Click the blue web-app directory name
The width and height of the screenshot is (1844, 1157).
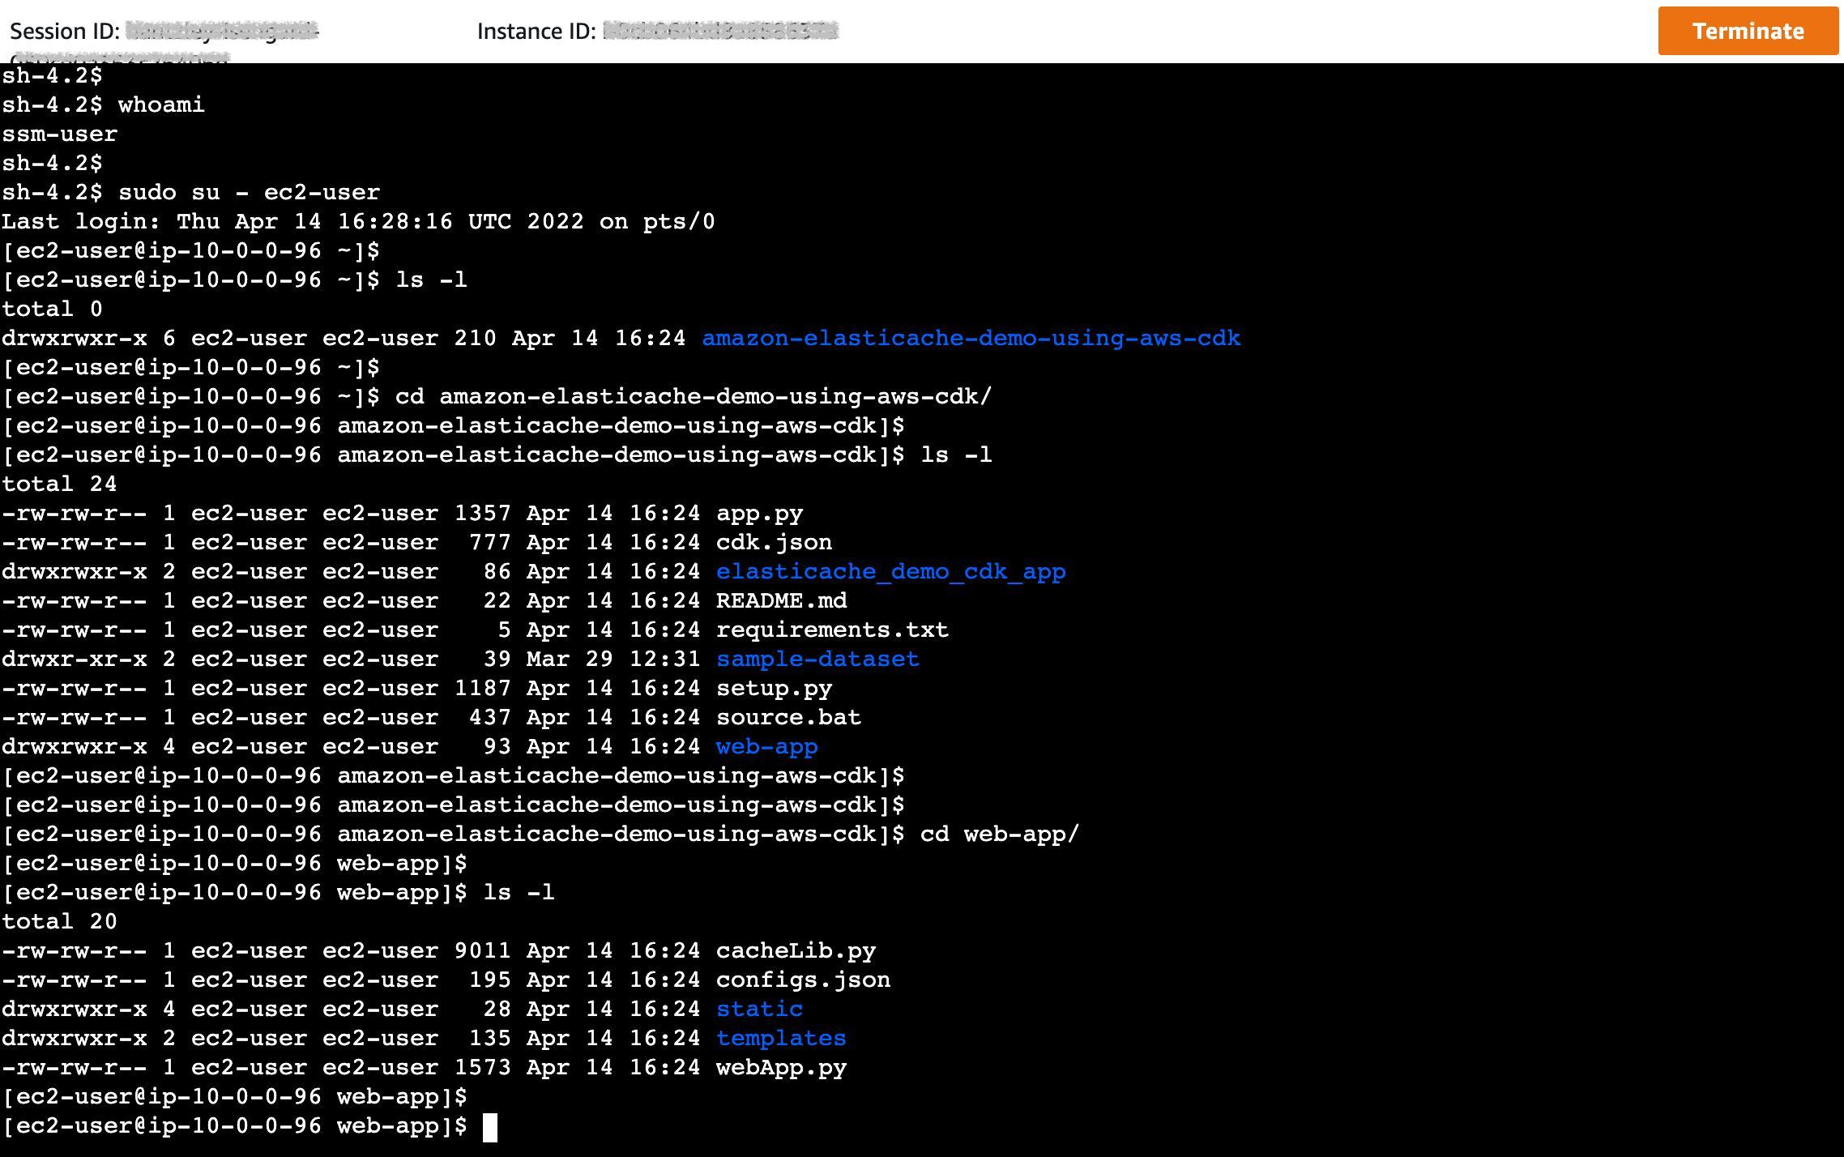pyautogui.click(x=766, y=746)
